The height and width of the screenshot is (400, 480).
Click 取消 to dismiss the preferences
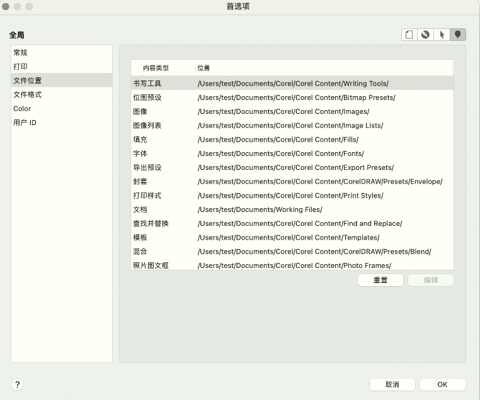pyautogui.click(x=392, y=384)
